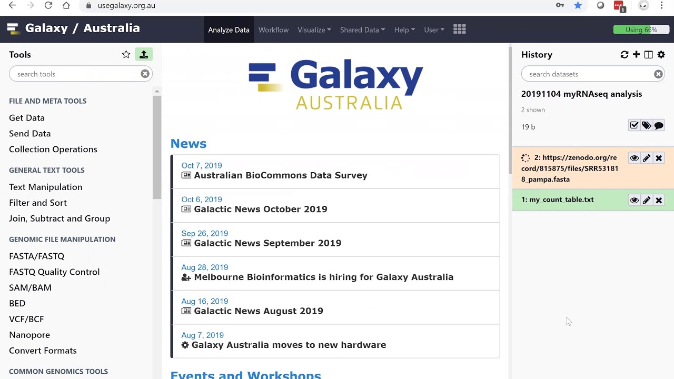Click the Galaxy Australia logo in masthead
674x379 pixels.
(74, 28)
